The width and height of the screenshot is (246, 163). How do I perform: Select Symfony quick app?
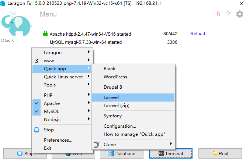click(133, 116)
